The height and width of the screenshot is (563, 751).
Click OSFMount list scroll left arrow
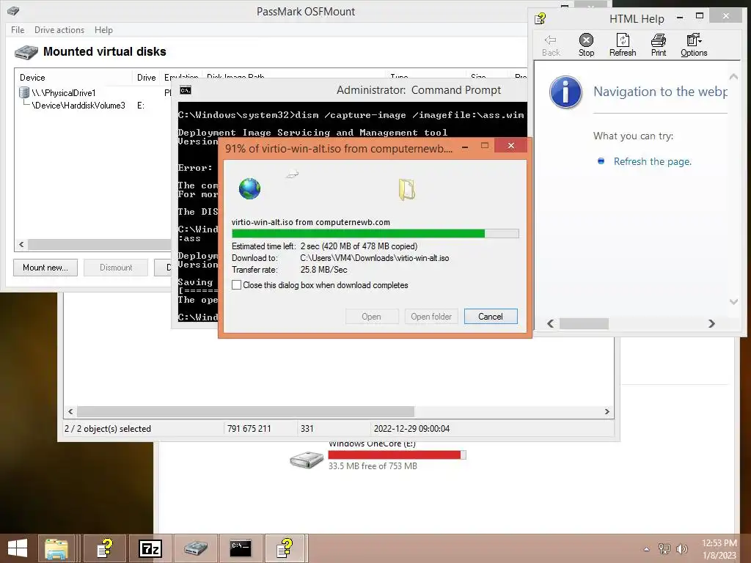(21, 245)
